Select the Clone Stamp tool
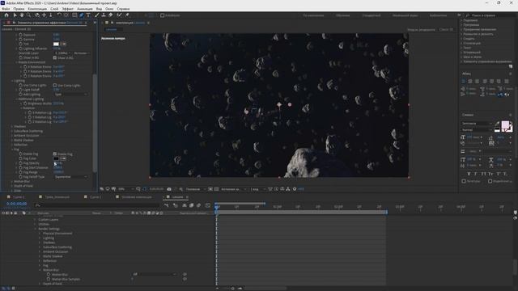The width and height of the screenshot is (518, 291). tap(104, 15)
